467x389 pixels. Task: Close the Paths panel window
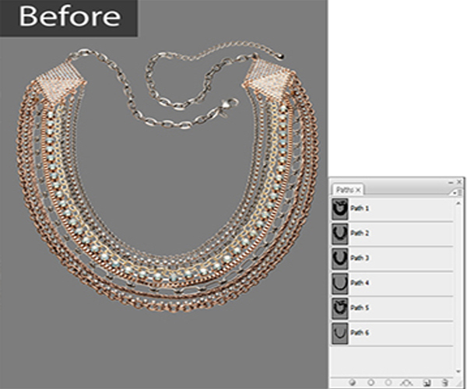click(459, 180)
